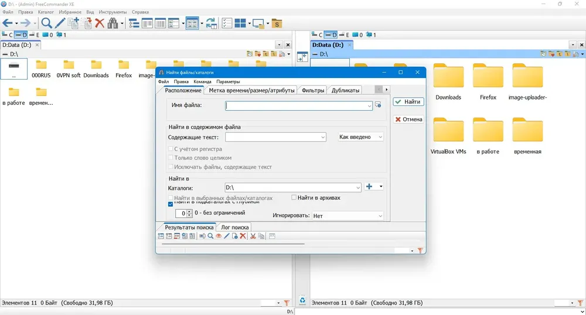Open favorites folder with heart in left panel
This screenshot has width=586, height=315.
coord(257,54)
